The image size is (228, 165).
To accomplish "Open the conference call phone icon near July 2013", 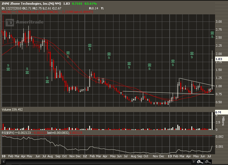I will 212,33.
